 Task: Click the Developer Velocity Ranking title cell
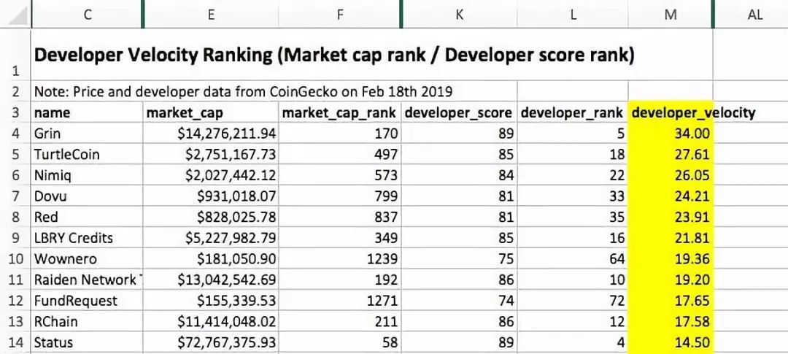tap(372, 55)
